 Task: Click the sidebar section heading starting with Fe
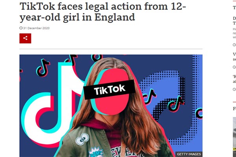coord(234,108)
